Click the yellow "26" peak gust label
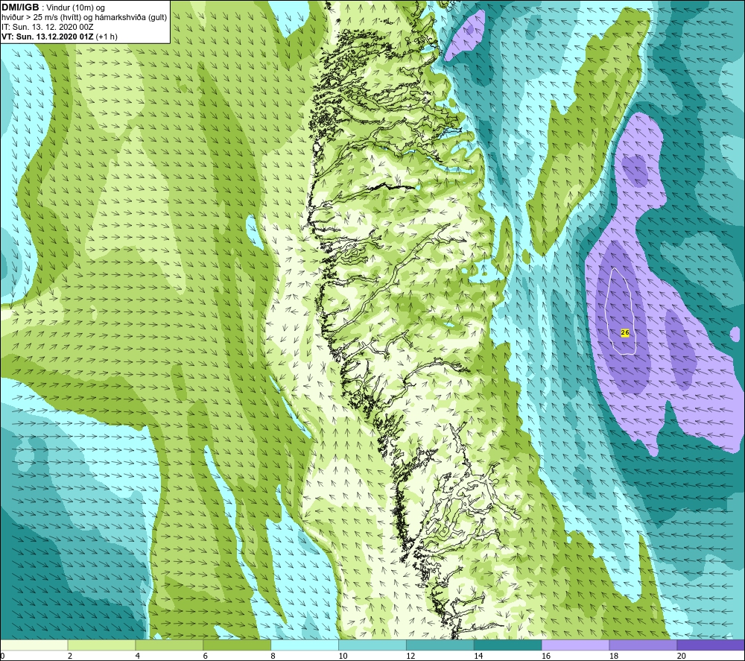Viewport: 745px width, 661px height. pyautogui.click(x=625, y=333)
